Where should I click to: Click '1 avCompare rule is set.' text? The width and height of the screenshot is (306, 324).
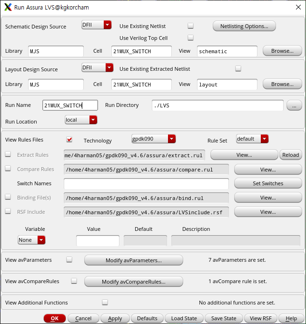pyautogui.click(x=237, y=281)
